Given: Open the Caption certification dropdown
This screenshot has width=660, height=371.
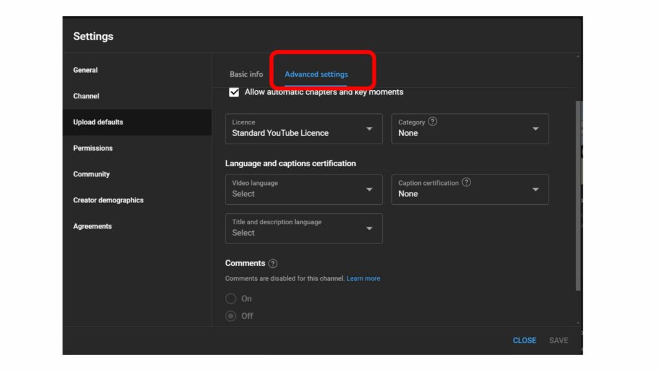Looking at the screenshot, I should 470,189.
